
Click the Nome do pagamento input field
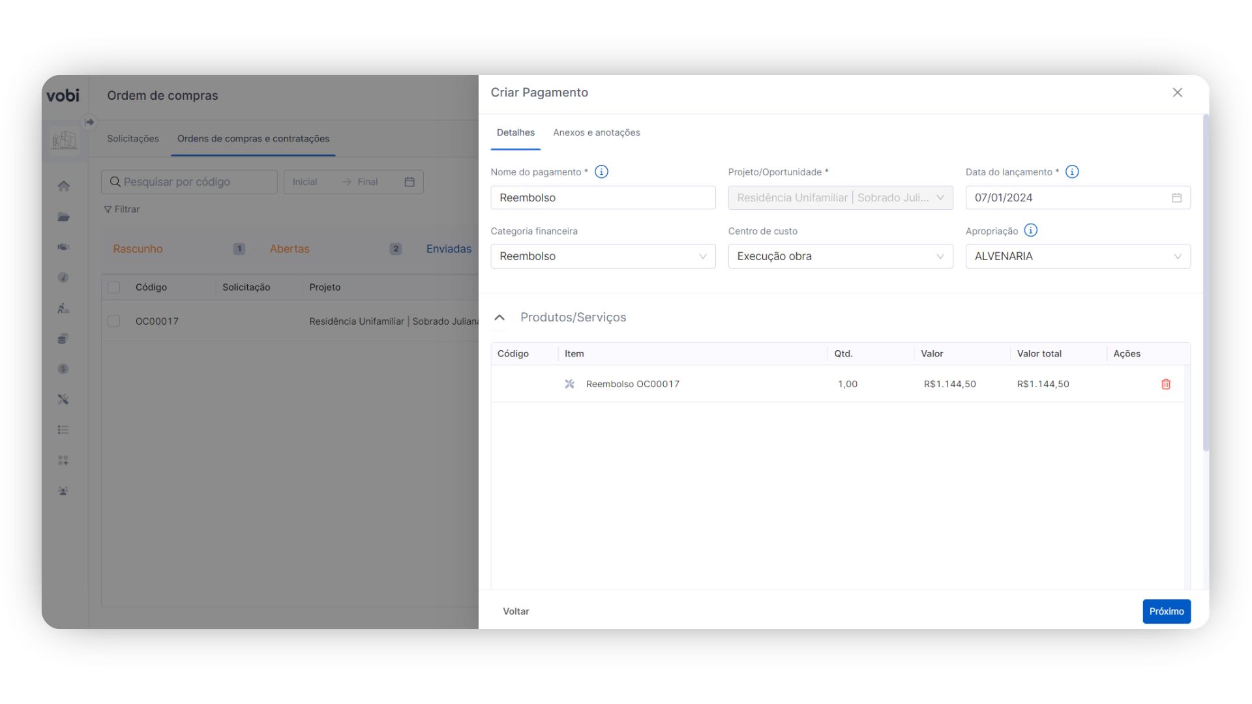603,198
